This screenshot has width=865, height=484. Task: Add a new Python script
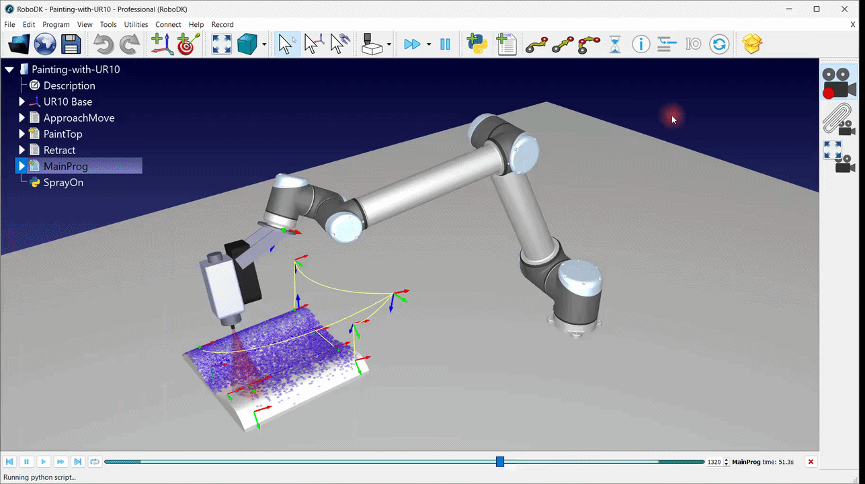point(477,44)
